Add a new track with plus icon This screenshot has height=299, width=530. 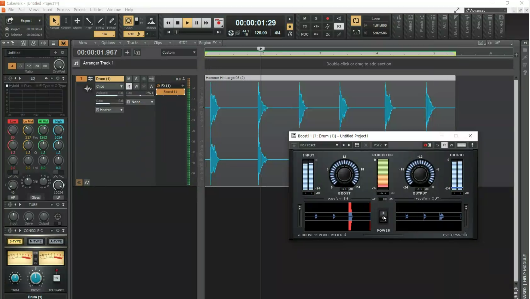(x=127, y=52)
